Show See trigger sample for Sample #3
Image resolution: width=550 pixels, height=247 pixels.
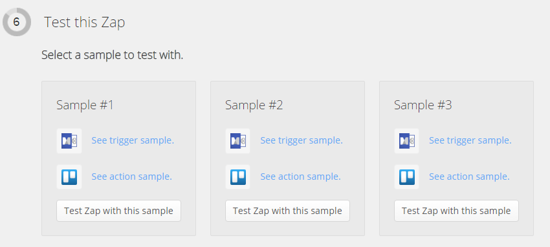coord(470,140)
